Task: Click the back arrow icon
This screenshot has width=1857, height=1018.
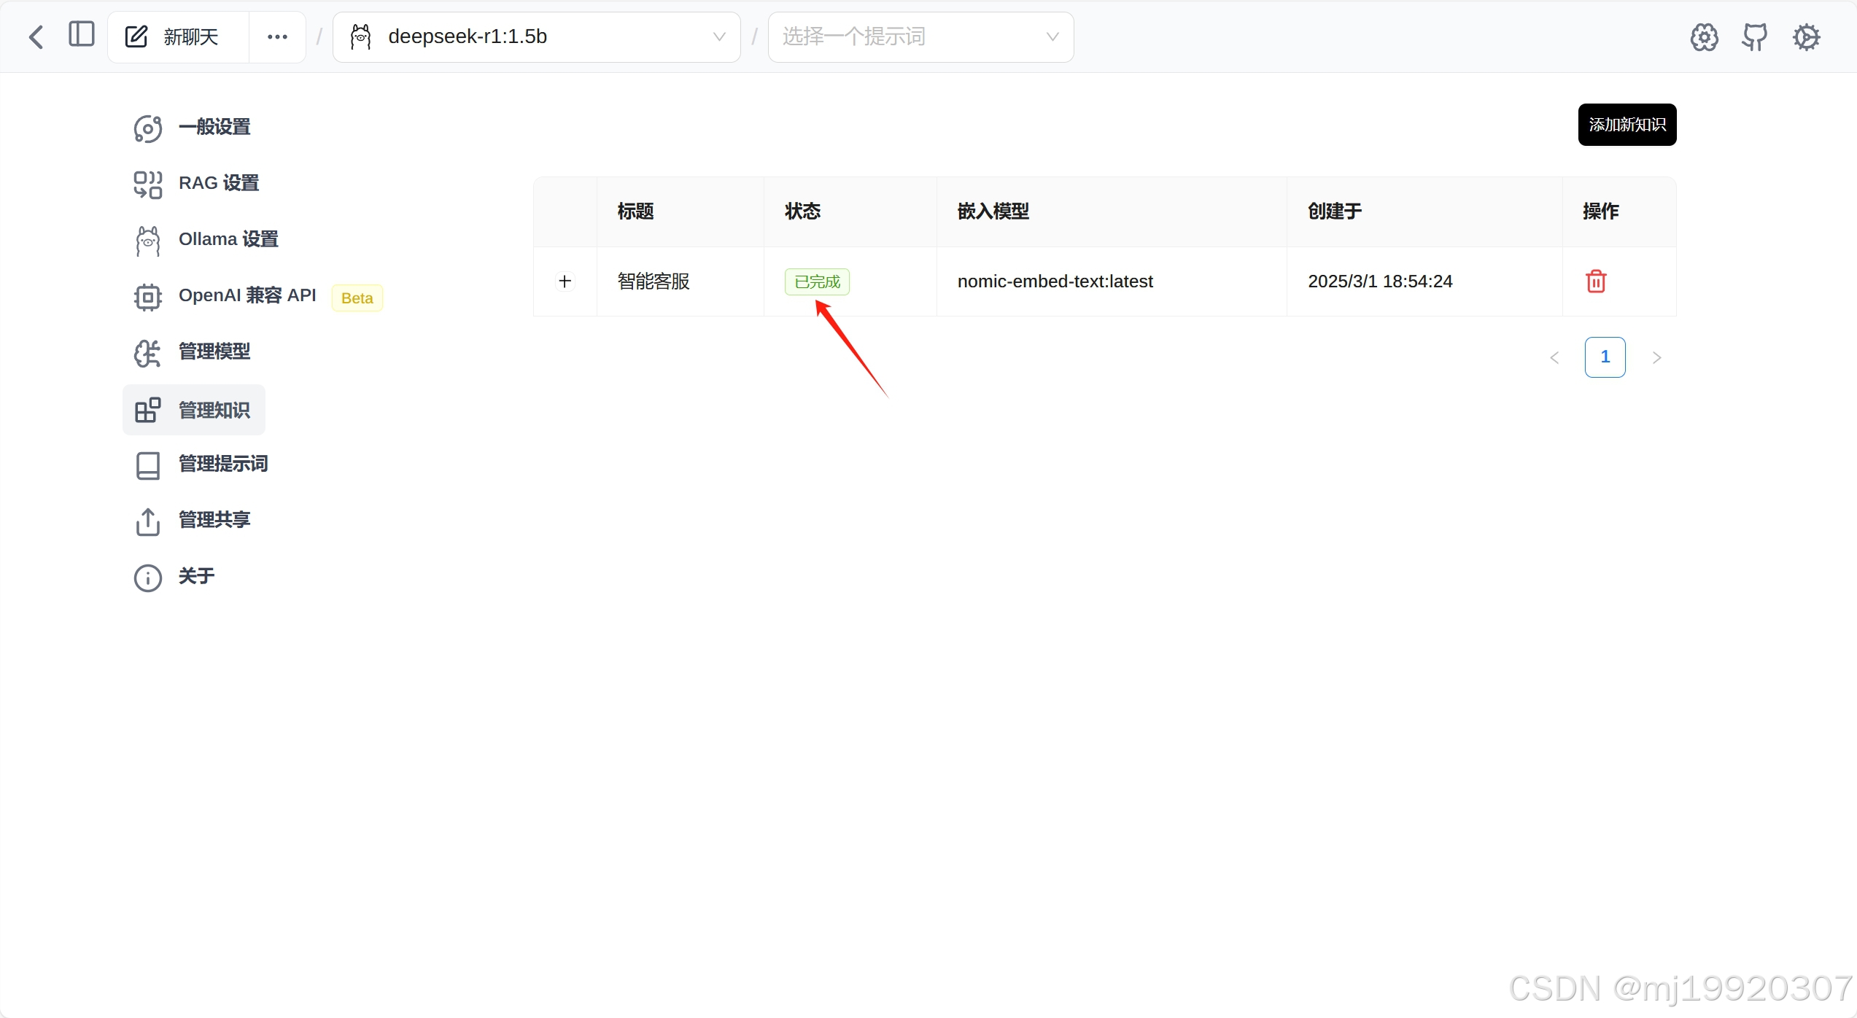Action: pos(36,36)
